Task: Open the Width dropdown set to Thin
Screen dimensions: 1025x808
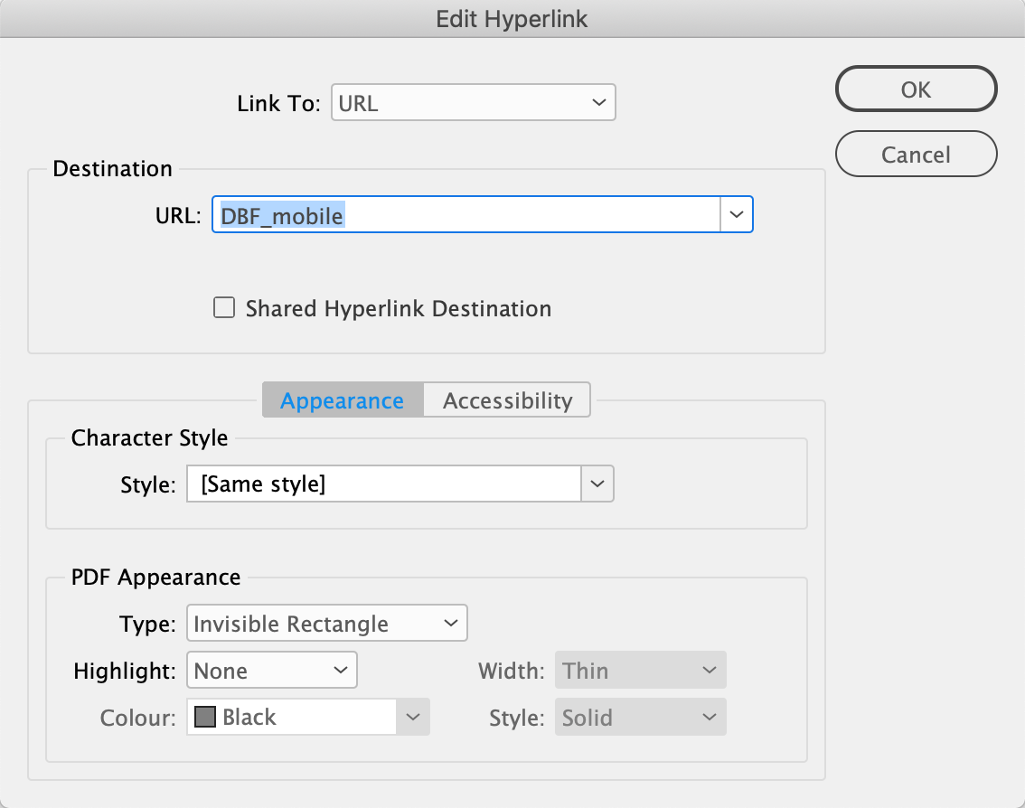Action: 640,671
